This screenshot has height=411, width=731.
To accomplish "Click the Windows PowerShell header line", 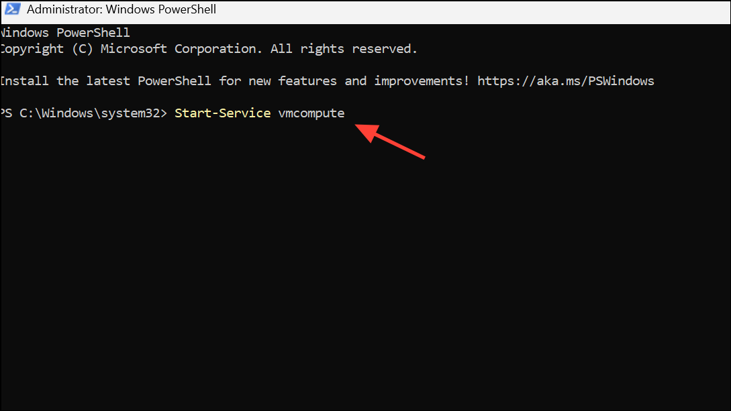I will tap(64, 32).
